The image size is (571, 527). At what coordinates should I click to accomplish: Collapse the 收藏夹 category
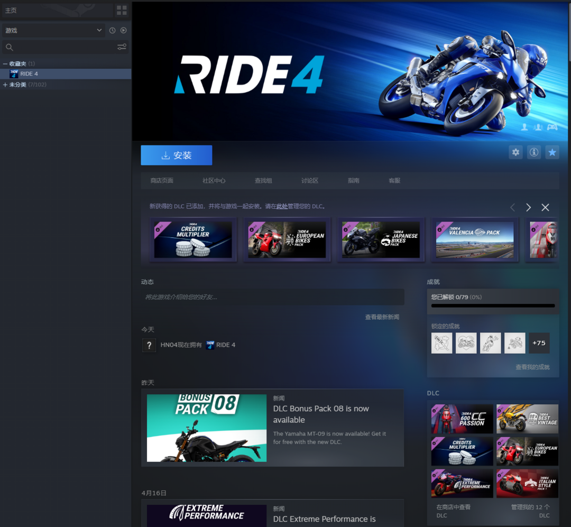tap(5, 64)
